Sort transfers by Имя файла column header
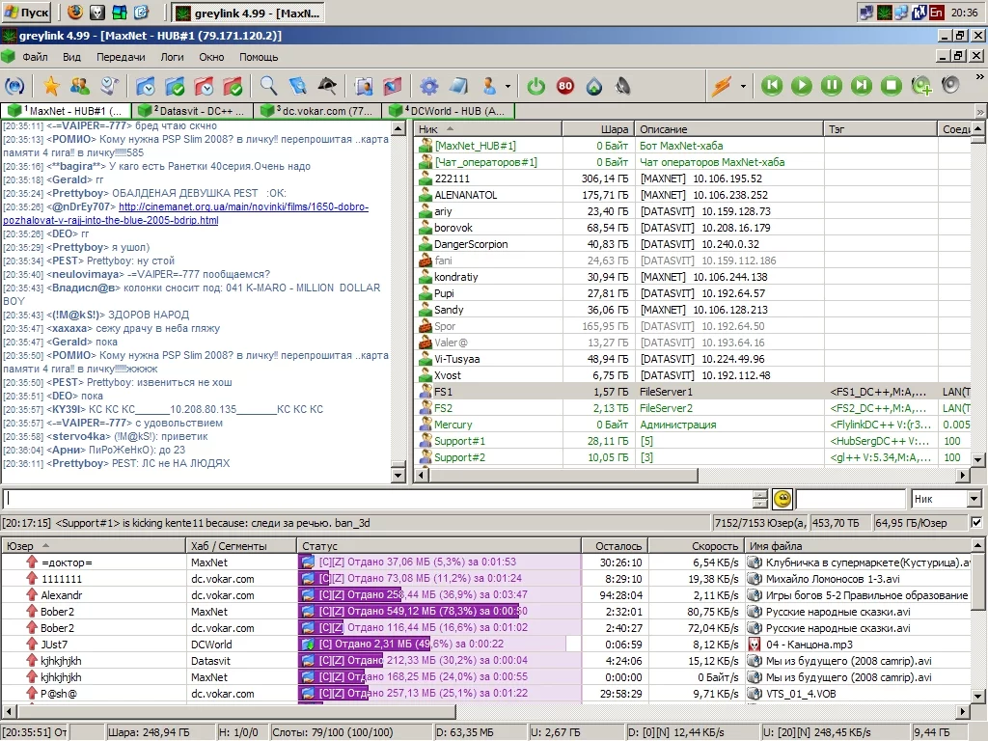Viewport: 988px width, 741px height. pos(857,546)
